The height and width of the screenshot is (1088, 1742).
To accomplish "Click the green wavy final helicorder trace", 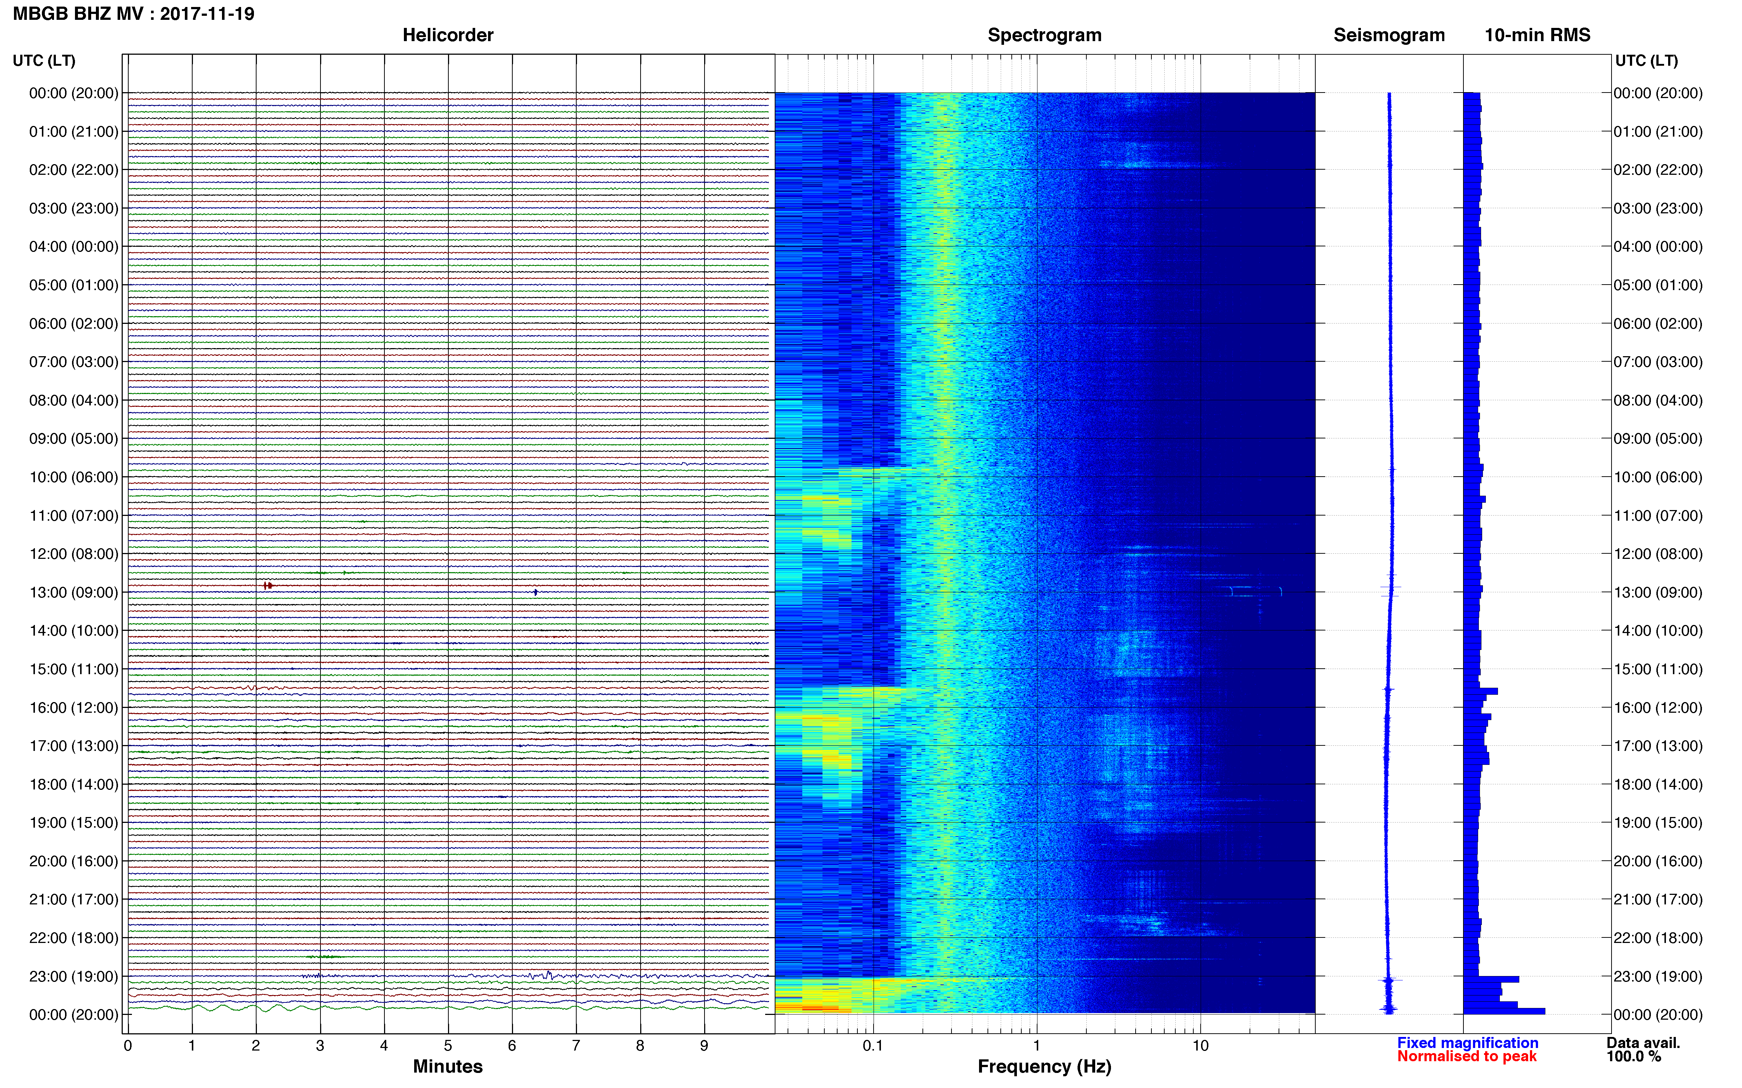I will (448, 1008).
